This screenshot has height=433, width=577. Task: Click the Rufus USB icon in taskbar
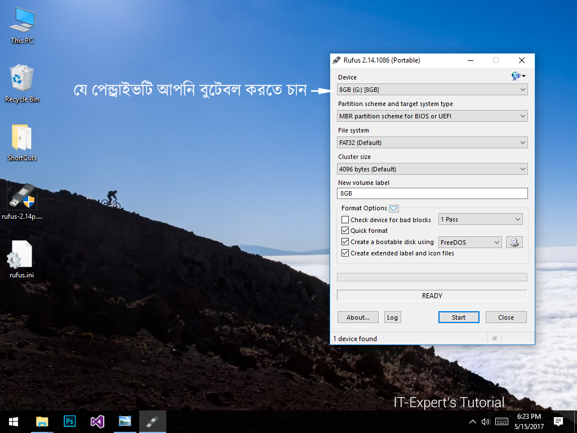(x=152, y=421)
